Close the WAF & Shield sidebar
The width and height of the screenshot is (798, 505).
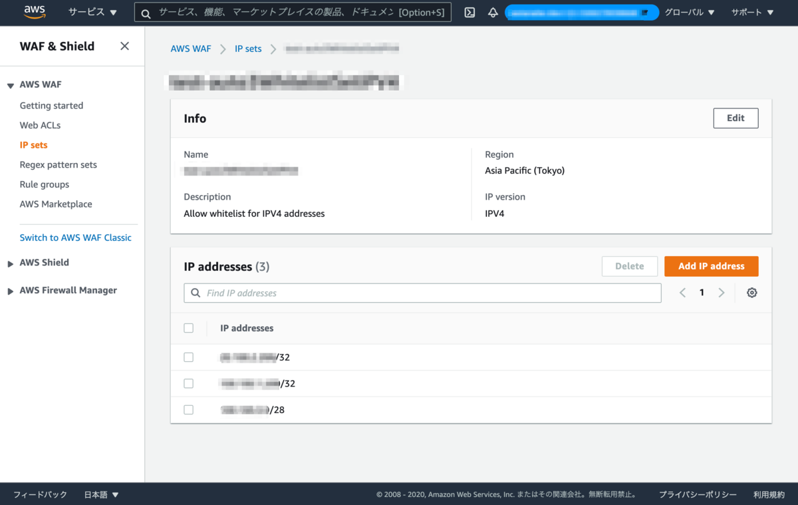point(124,46)
